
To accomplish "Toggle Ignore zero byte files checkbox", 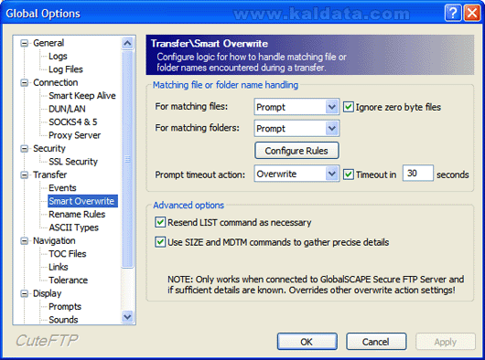I will coord(349,107).
